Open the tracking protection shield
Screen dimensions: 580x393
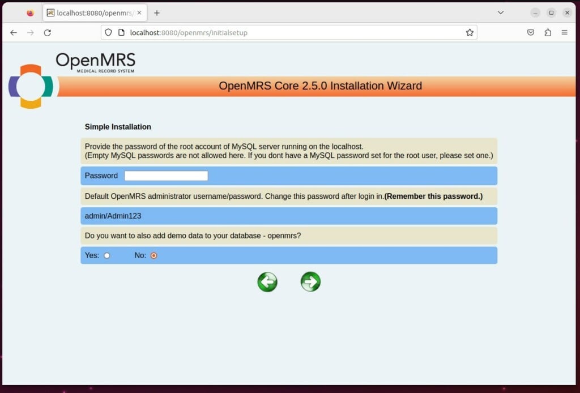(x=108, y=32)
